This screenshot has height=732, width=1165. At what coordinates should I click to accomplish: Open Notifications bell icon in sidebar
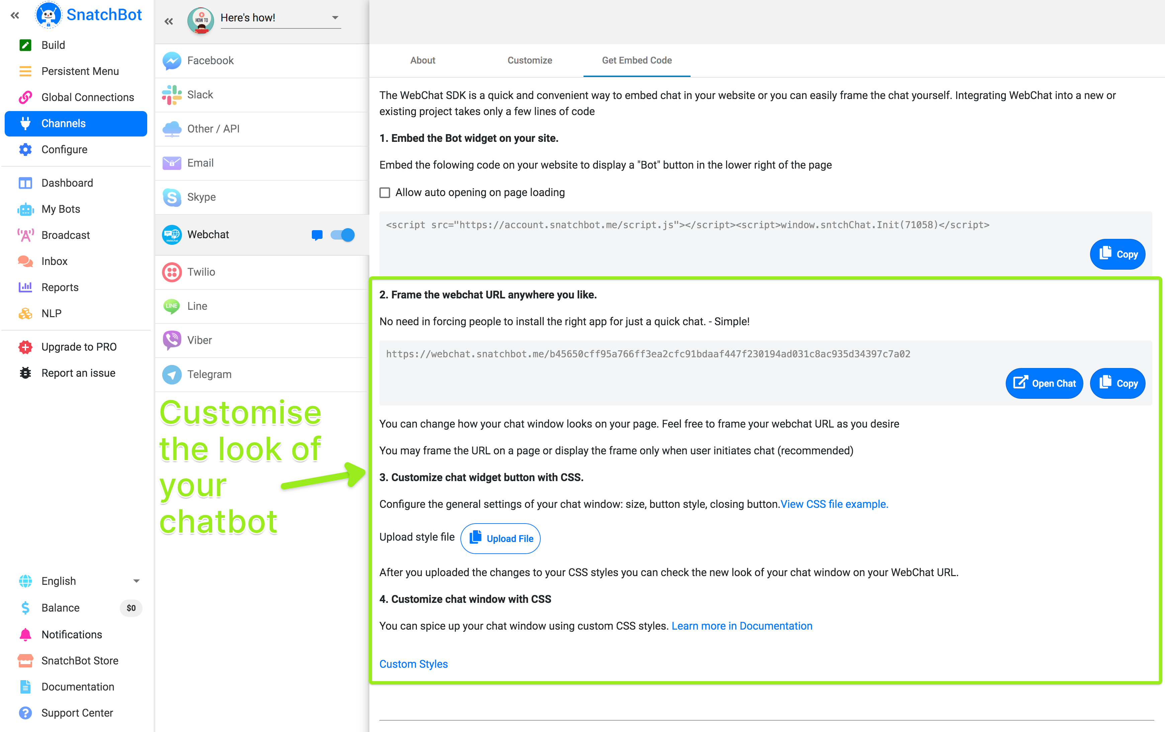click(25, 634)
